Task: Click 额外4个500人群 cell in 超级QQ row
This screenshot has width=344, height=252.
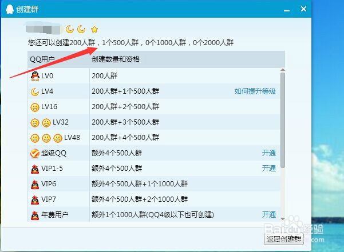Action: tap(117, 153)
